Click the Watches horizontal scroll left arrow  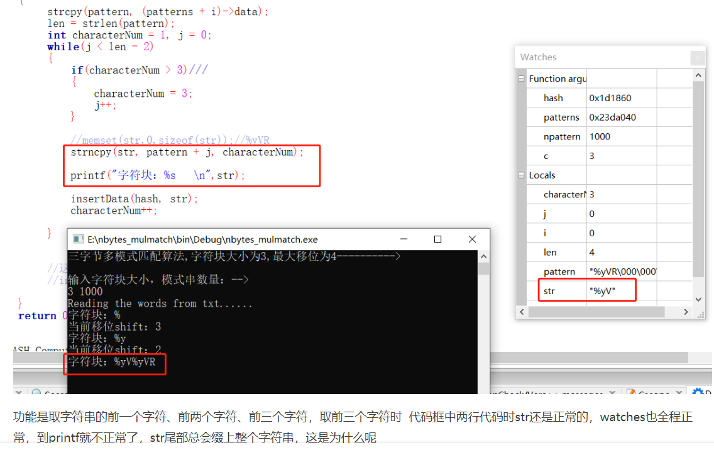point(522,312)
